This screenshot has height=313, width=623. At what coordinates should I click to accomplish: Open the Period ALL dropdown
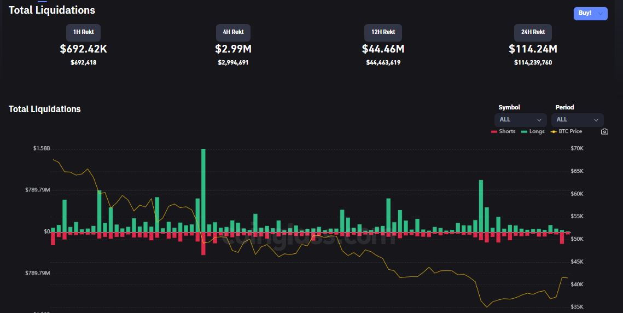click(x=577, y=119)
